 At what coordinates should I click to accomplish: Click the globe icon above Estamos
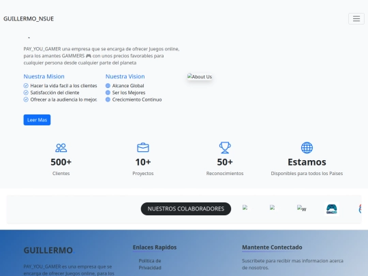(x=307, y=148)
